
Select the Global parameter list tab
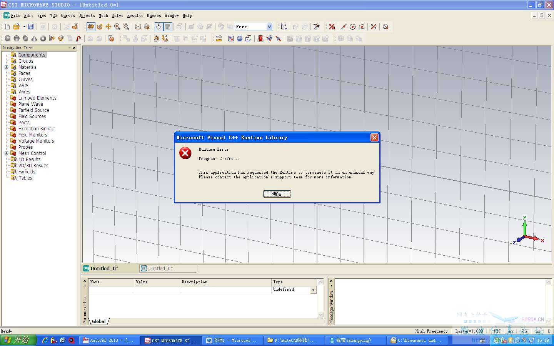click(99, 321)
